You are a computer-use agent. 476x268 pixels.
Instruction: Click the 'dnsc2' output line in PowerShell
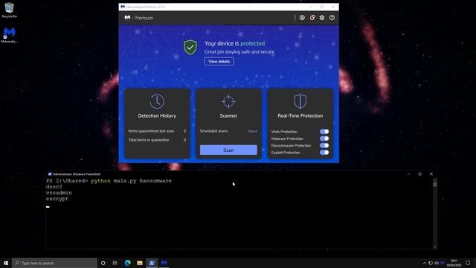(x=54, y=187)
